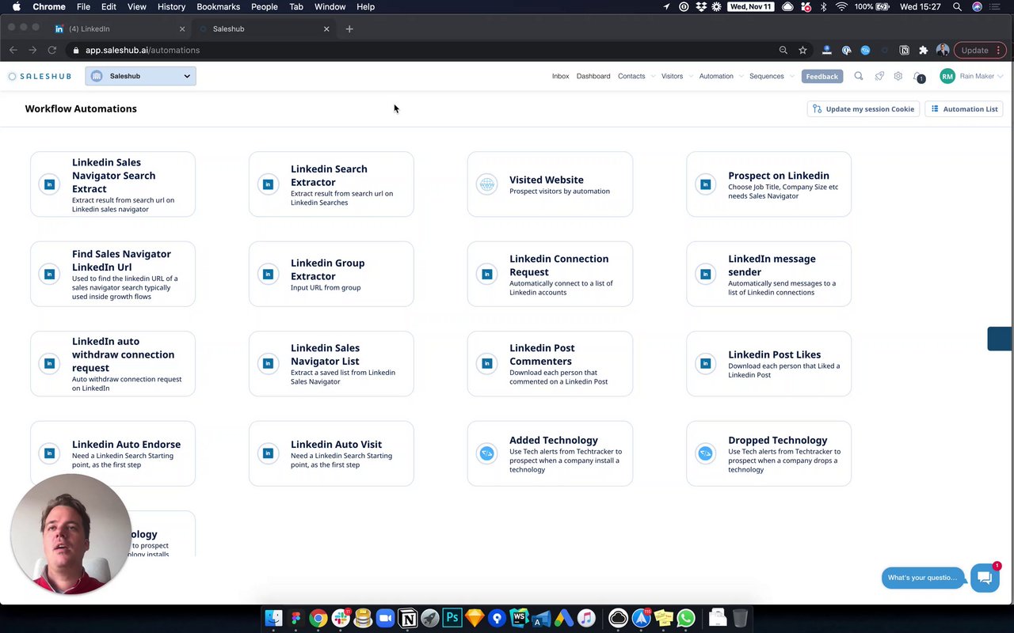Screen dimensions: 1014x633
Task: Go back using Chrome's back arrow
Action: [13, 50]
